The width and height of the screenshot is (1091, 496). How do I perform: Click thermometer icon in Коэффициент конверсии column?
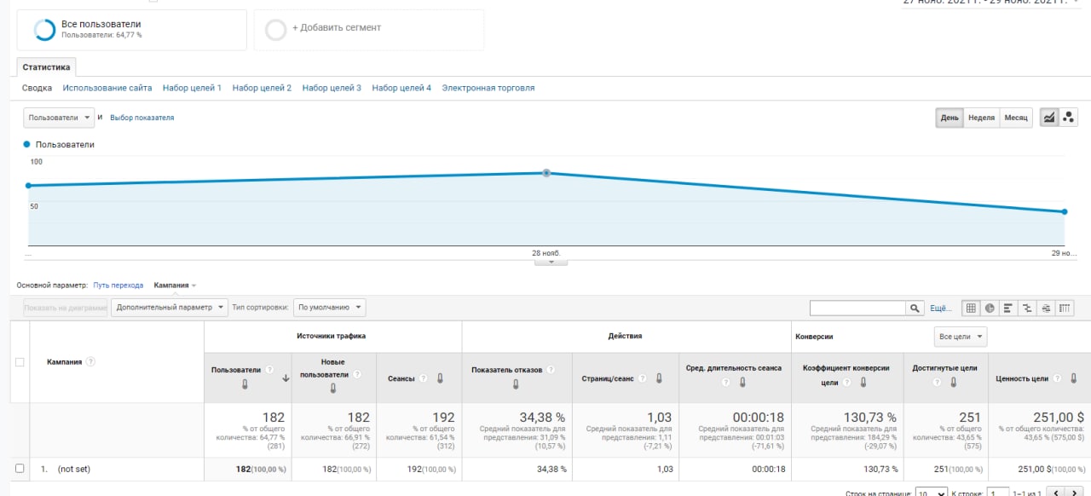pyautogui.click(x=863, y=384)
